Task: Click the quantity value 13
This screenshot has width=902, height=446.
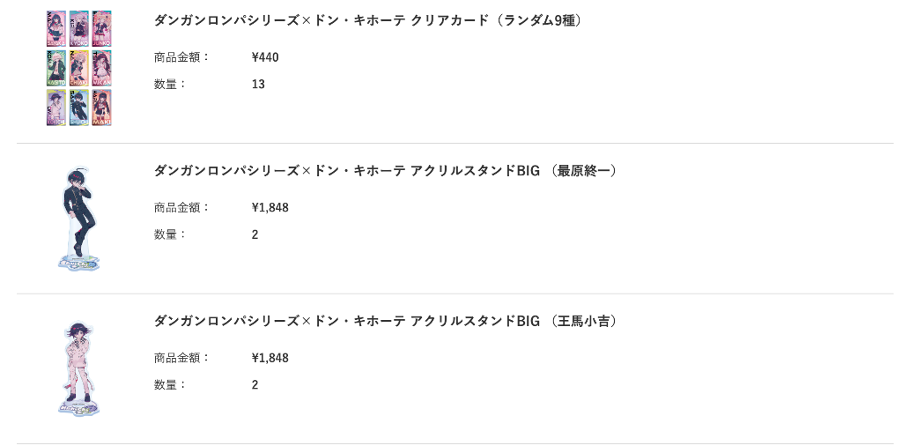Action: tap(258, 85)
